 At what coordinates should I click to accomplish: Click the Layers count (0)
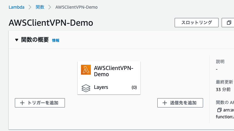(x=134, y=87)
